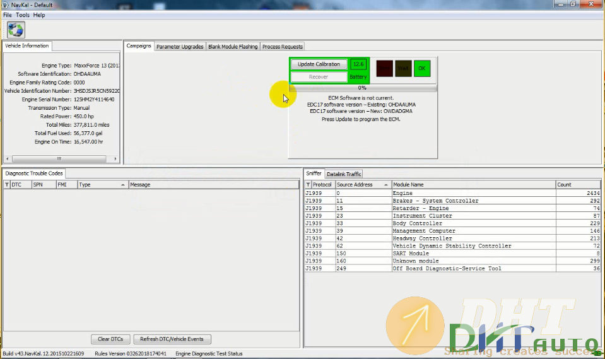Select the Management Computer row
Screen dimensions: 605x359
(x=452, y=231)
